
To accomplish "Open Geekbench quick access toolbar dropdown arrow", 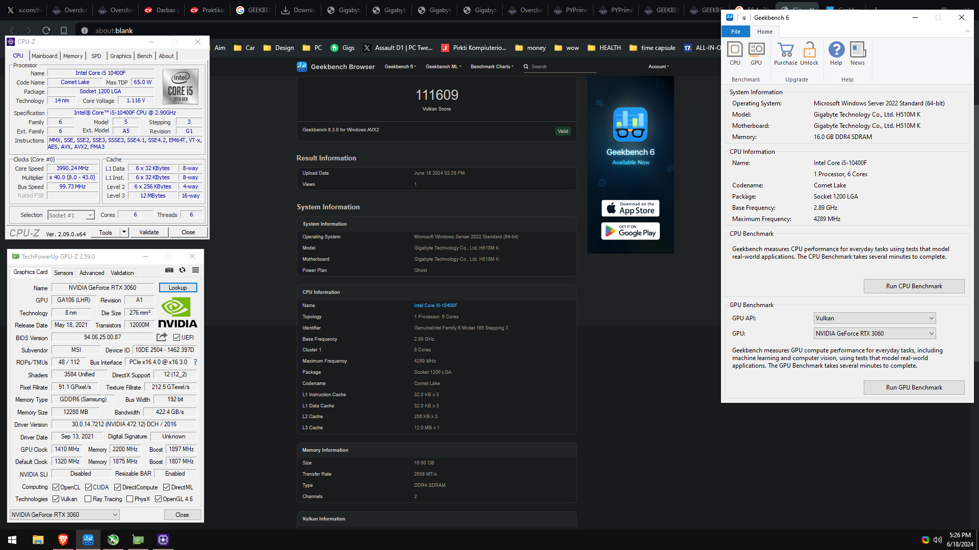I will 744,18.
